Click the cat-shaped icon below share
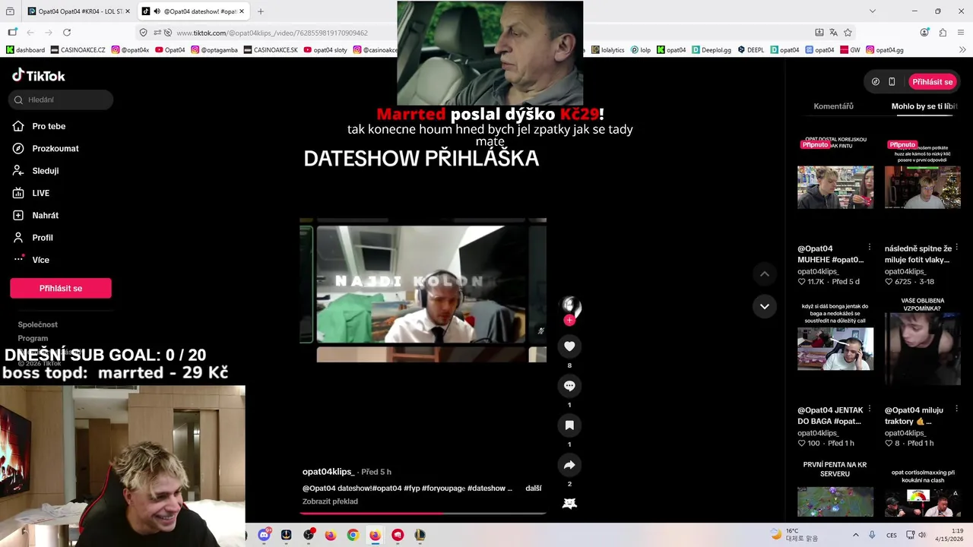Image resolution: width=973 pixels, height=547 pixels. [x=569, y=503]
